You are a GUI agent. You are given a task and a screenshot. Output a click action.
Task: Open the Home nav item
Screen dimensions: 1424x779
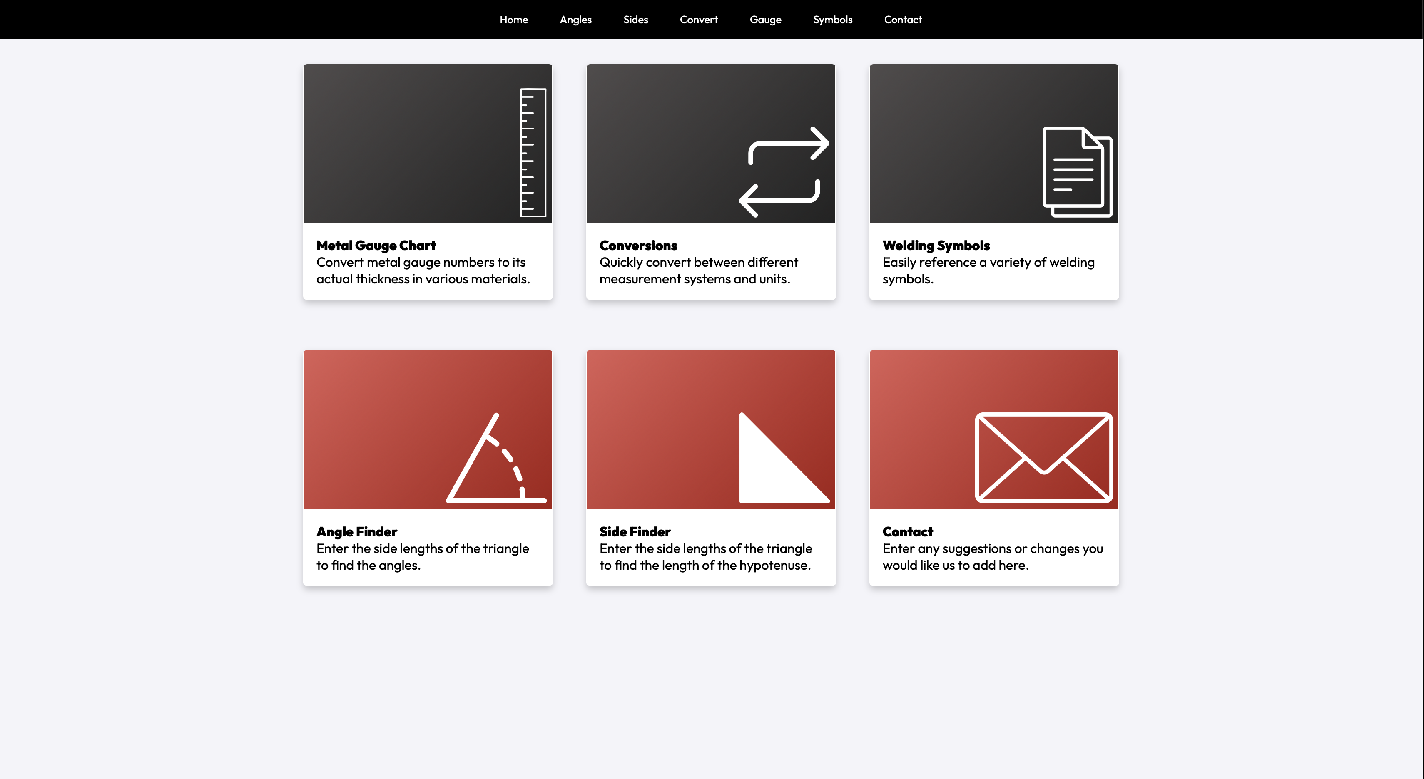(513, 19)
